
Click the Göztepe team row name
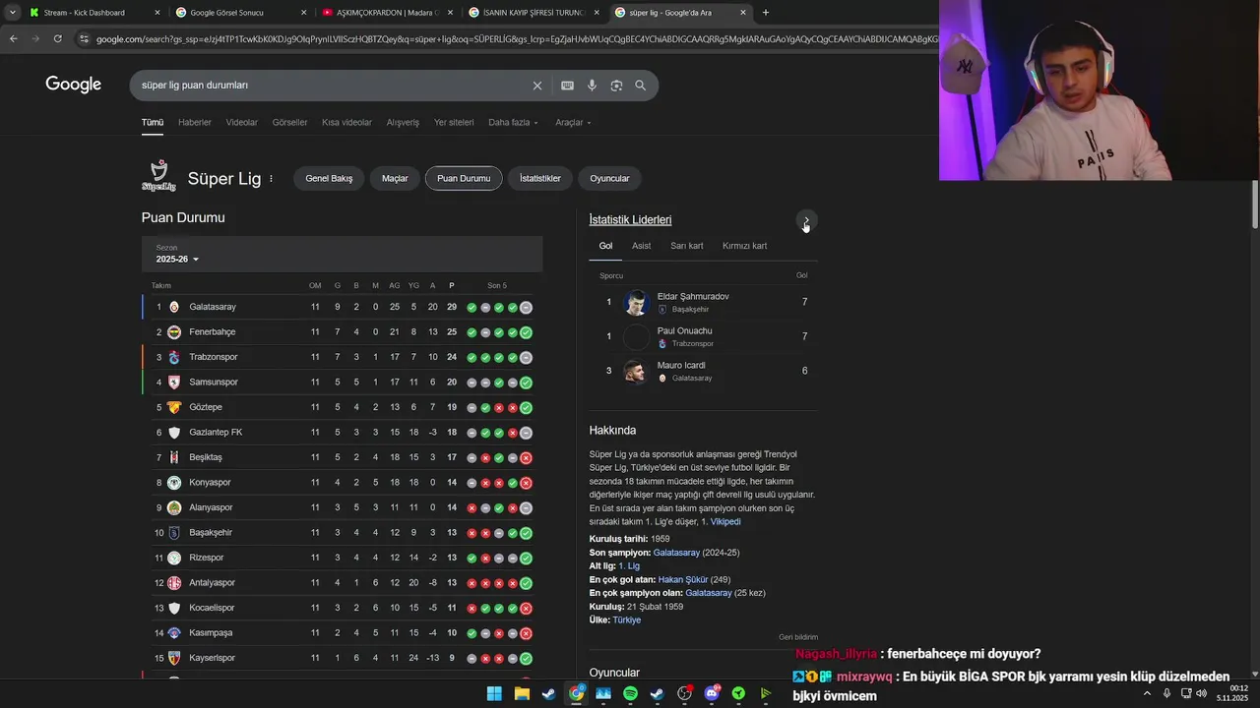pos(206,407)
